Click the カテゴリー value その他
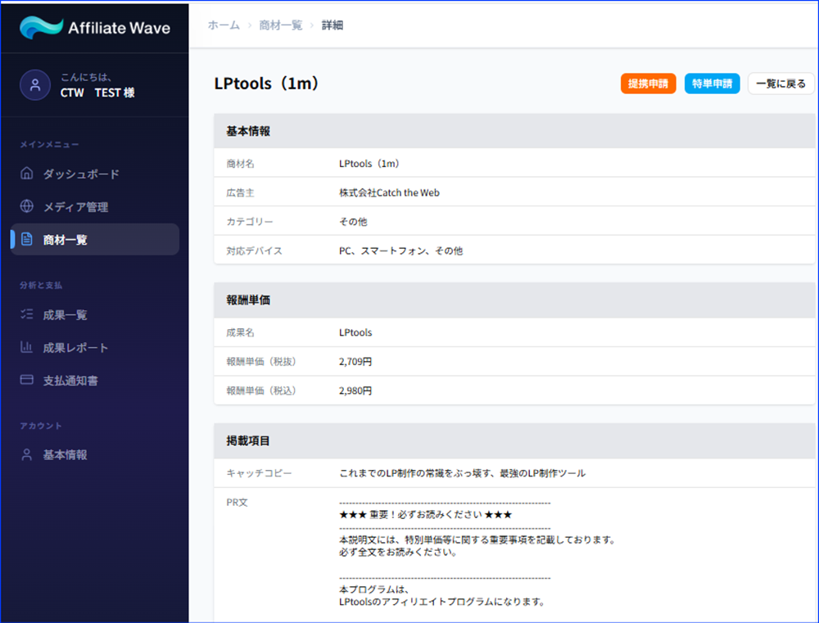 (353, 221)
